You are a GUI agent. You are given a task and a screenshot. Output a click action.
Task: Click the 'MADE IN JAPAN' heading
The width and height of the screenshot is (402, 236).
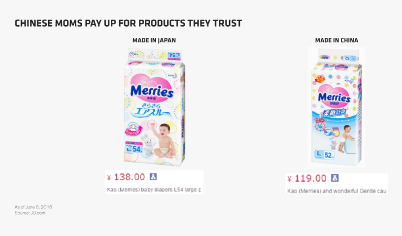(154, 40)
